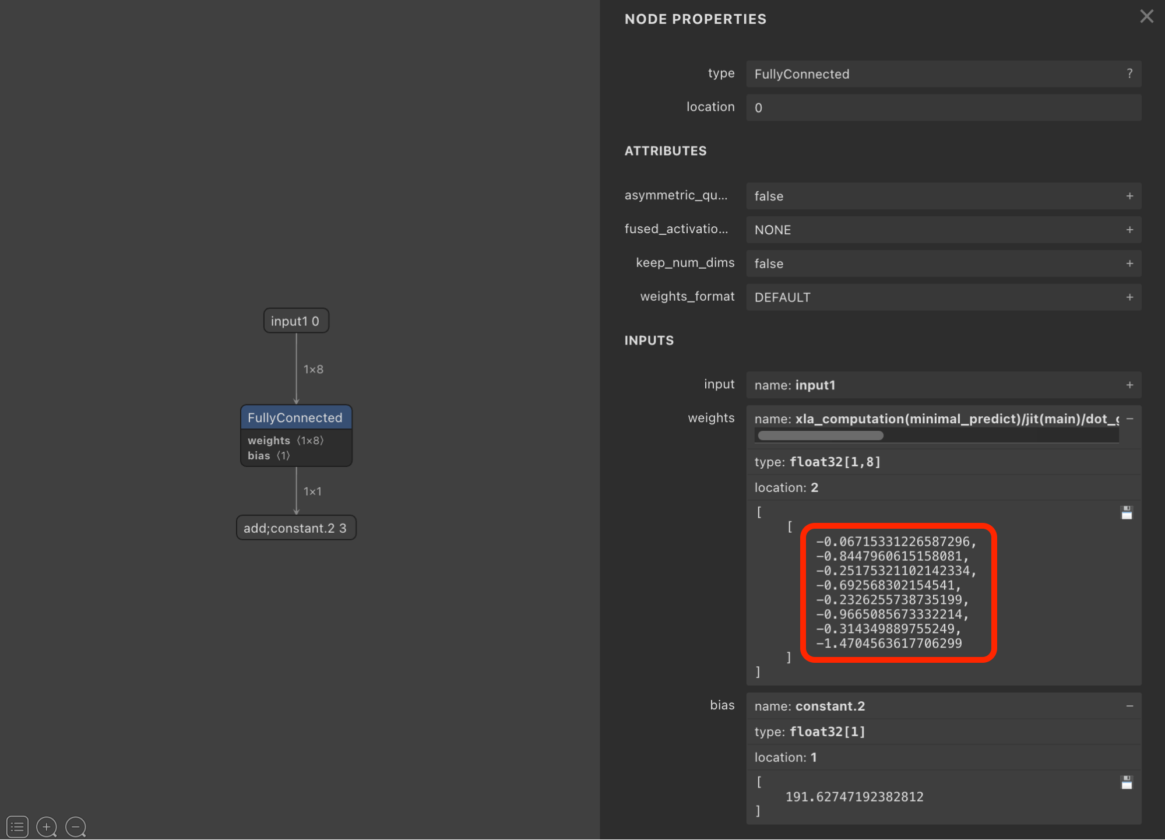Expand the keep_num_dims attribute plus
Image resolution: width=1165 pixels, height=840 pixels.
point(1129,263)
